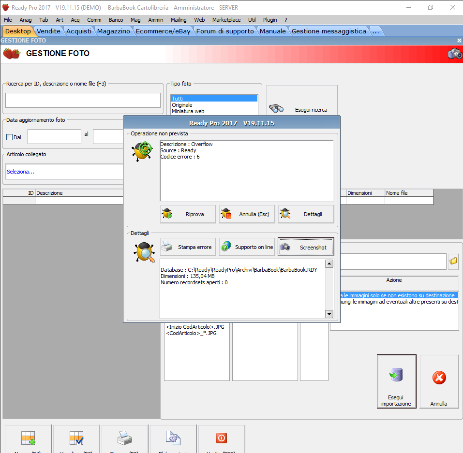Click the Dimensioni column header

click(365, 193)
